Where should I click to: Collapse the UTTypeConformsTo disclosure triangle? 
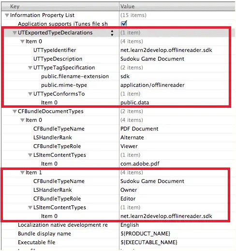tap(30, 94)
